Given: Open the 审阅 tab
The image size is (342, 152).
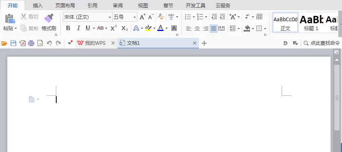Looking at the screenshot, I should tap(118, 5).
